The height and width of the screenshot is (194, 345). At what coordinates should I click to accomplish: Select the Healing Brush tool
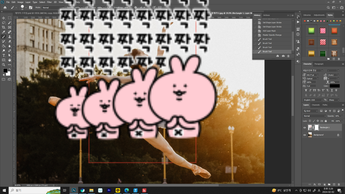[10, 32]
